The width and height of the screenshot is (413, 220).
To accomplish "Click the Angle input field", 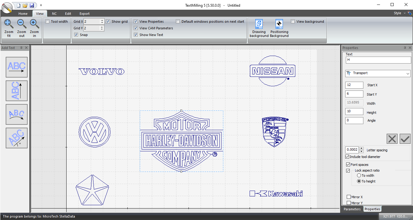I will click(354, 120).
